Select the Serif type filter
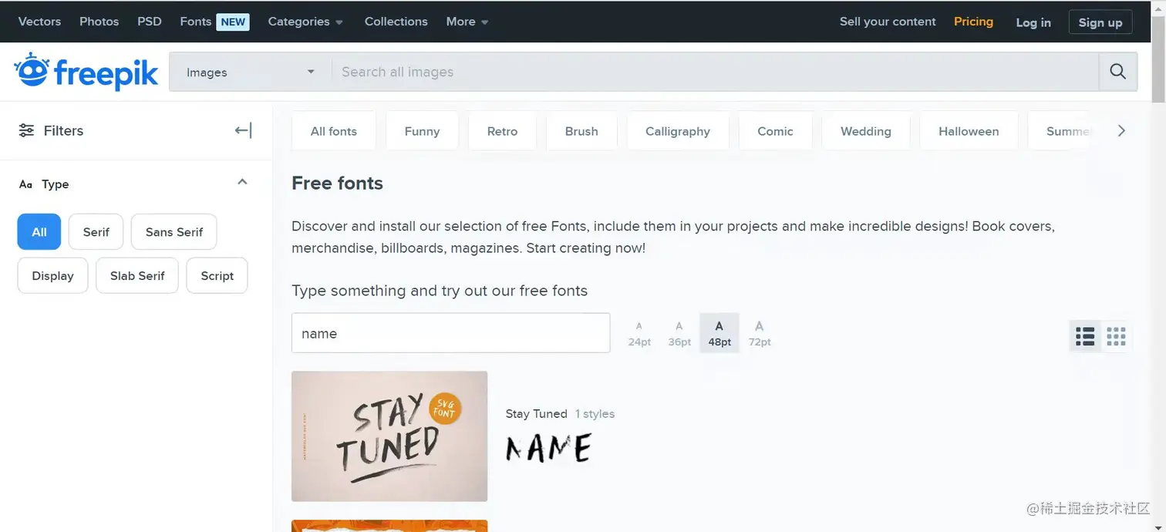 (96, 231)
